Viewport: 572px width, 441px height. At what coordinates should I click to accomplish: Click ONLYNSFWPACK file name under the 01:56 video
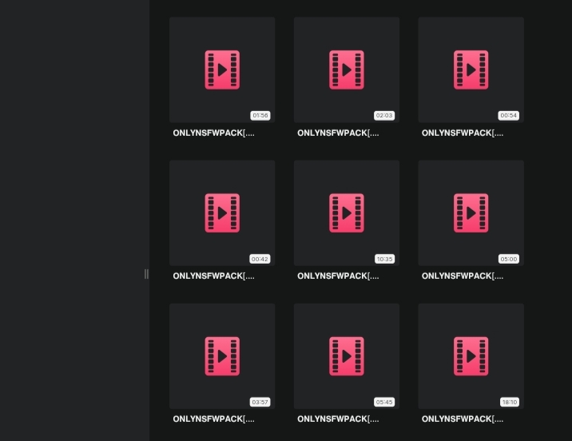(x=214, y=133)
